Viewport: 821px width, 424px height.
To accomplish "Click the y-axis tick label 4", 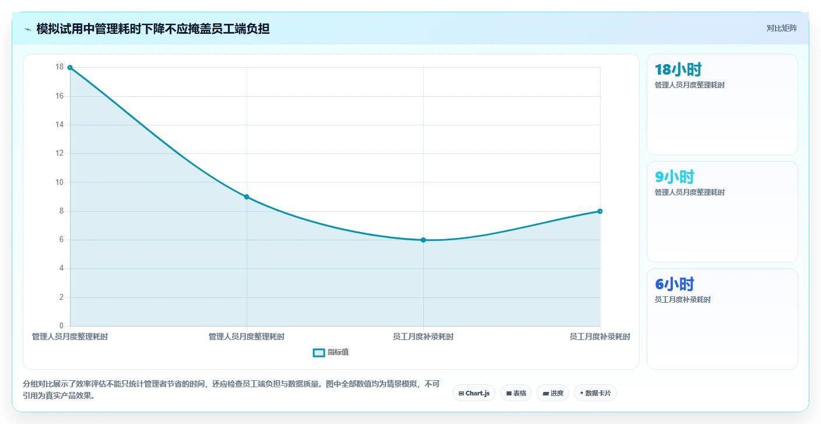I will (61, 268).
